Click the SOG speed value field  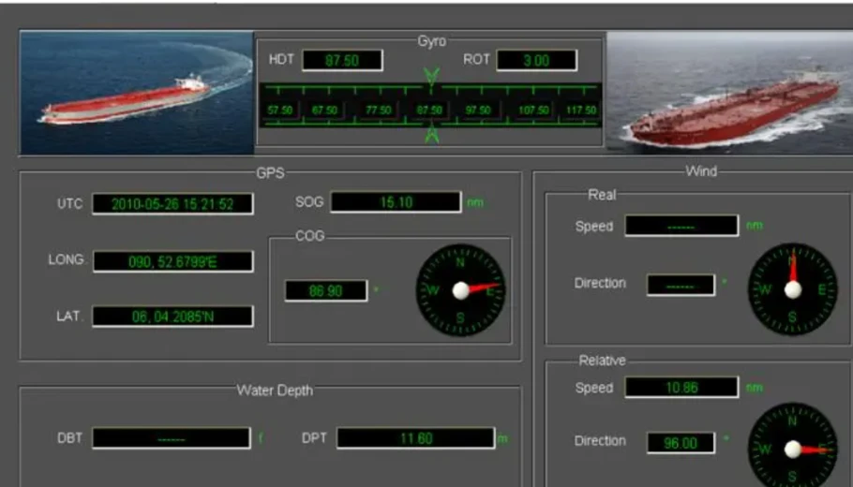pyautogui.click(x=396, y=202)
